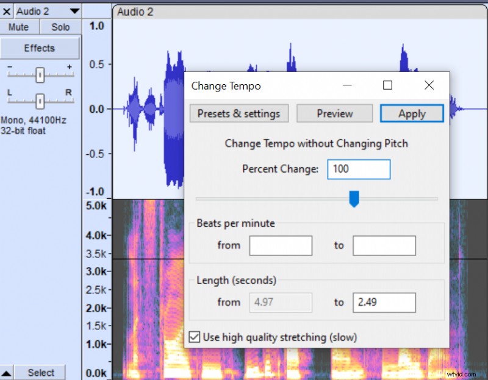Image resolution: width=488 pixels, height=380 pixels.
Task: Preview the tempo change
Action: (334, 113)
